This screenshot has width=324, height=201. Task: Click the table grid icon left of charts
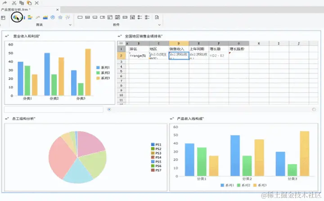[x=3, y=17]
